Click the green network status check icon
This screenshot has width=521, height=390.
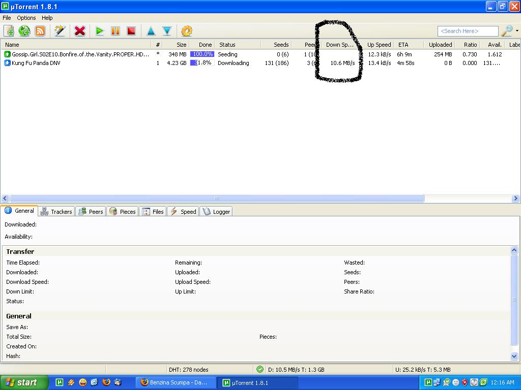point(260,369)
